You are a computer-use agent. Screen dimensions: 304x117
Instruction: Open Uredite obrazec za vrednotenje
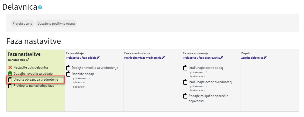coord(36,80)
